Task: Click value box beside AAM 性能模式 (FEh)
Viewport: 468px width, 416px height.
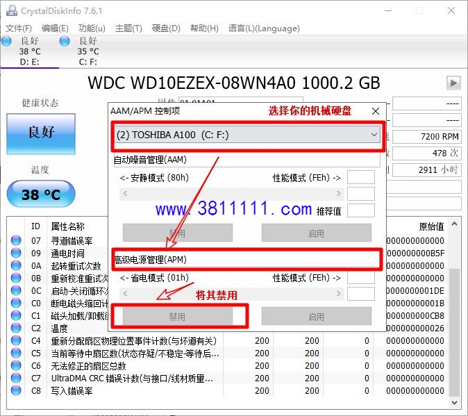Action: 361,177
